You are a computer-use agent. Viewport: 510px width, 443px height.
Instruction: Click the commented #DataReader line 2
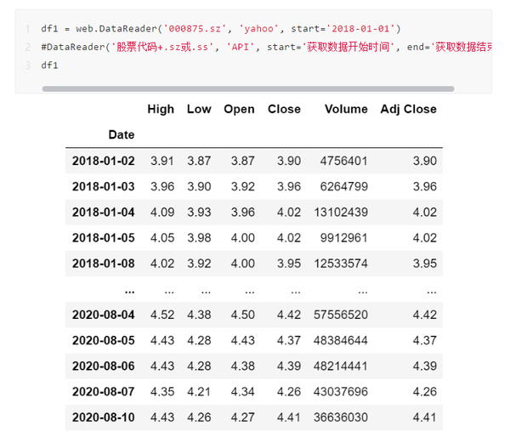[266, 47]
